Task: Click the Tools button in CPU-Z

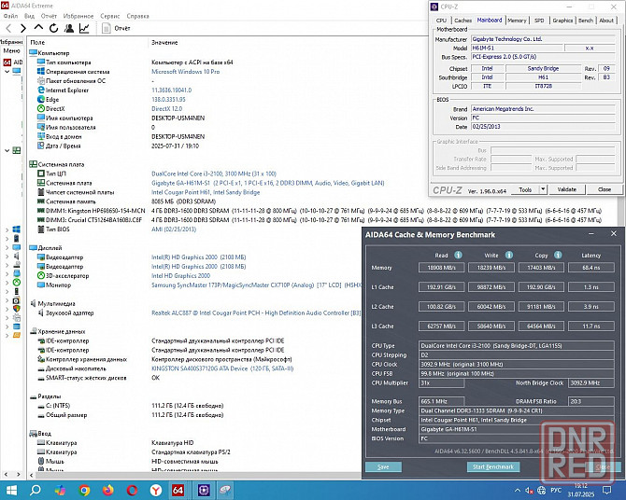Action: [525, 189]
